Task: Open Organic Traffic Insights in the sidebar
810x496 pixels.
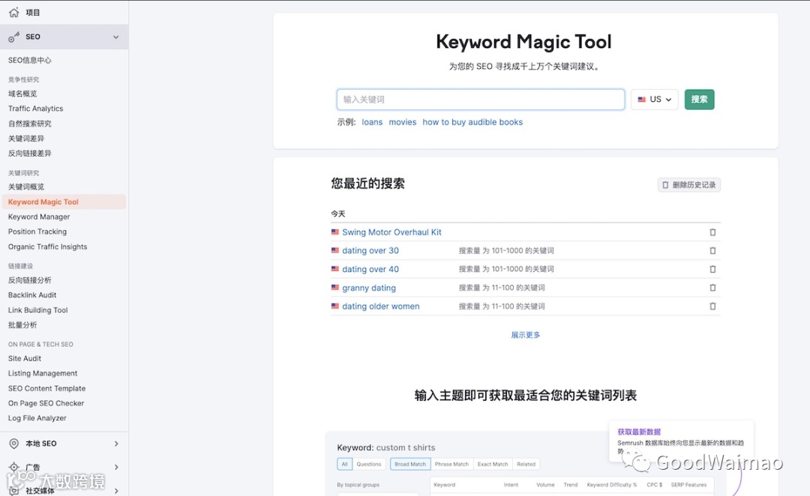Action: [47, 247]
